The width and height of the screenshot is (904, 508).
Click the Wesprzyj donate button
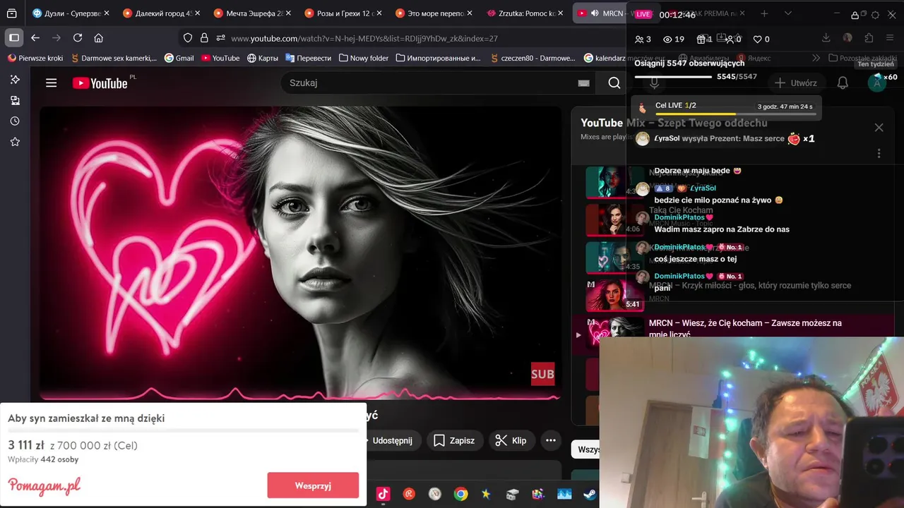click(313, 485)
